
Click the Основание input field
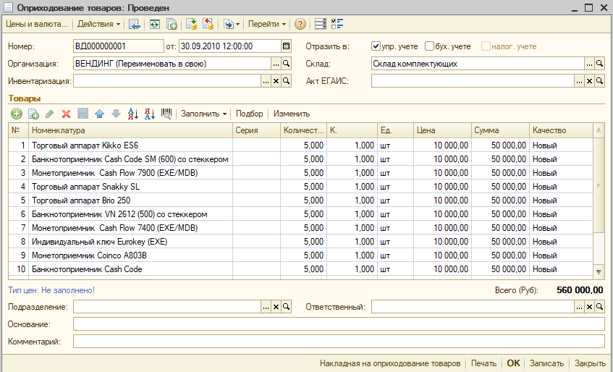pos(339,324)
